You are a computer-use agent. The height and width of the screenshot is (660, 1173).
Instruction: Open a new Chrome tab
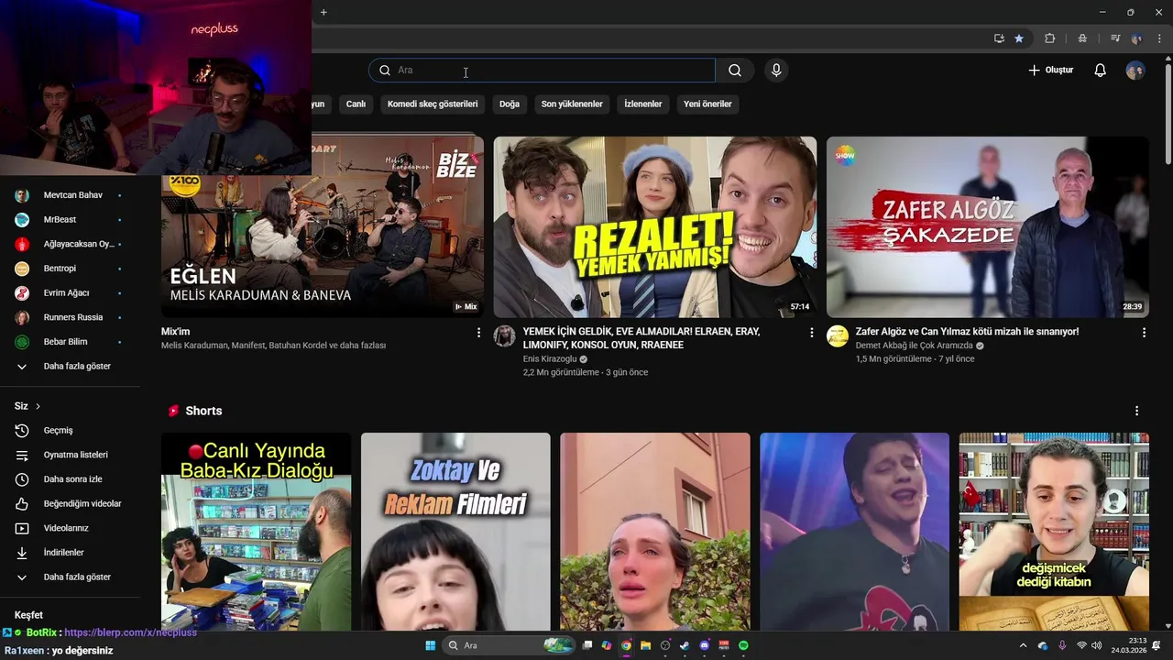pos(323,12)
